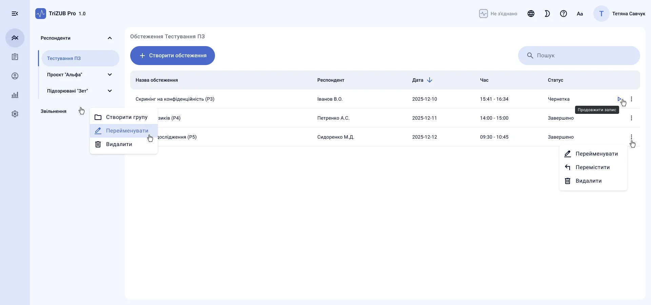Expand the Підозрювані "Зет" group
This screenshot has height=305, width=651.
(110, 91)
